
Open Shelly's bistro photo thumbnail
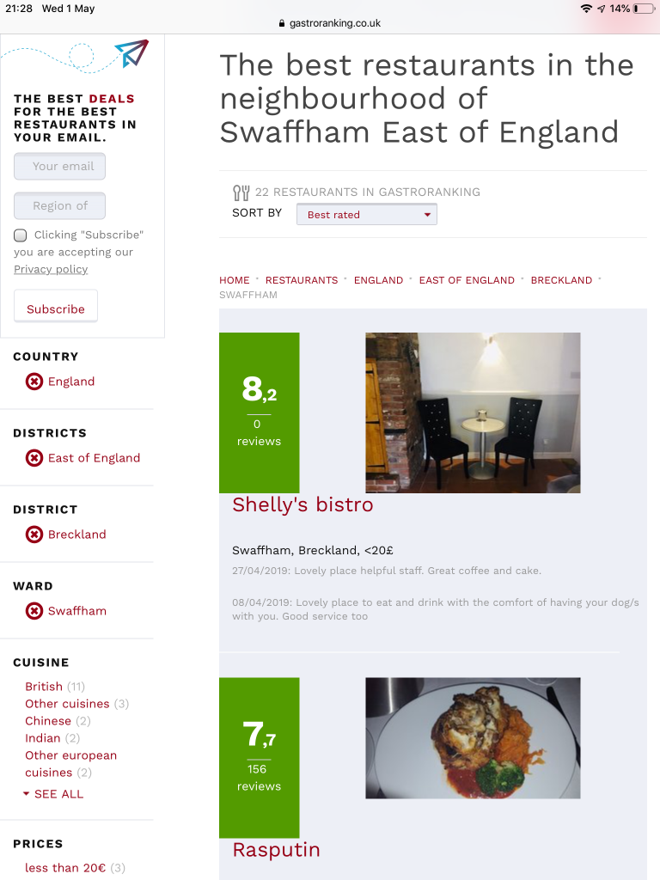click(x=473, y=413)
